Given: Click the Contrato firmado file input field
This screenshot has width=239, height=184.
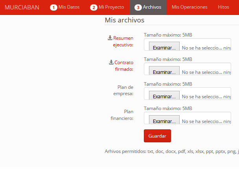Looking at the screenshot, I should click(x=188, y=69).
